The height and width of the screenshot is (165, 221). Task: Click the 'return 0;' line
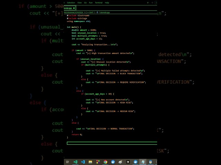[77, 134]
